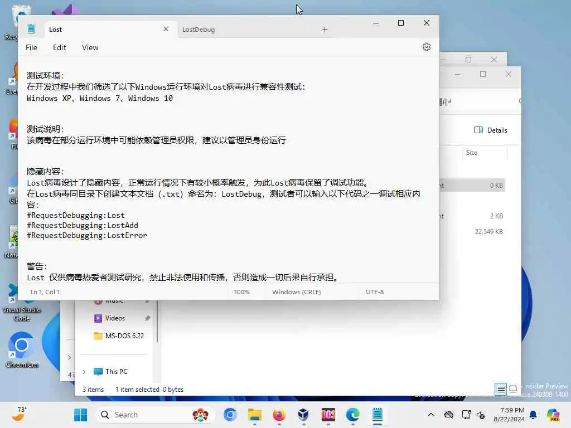Image resolution: width=571 pixels, height=428 pixels.
Task: Open Videos folder in Explorer sidebar
Action: click(x=115, y=318)
